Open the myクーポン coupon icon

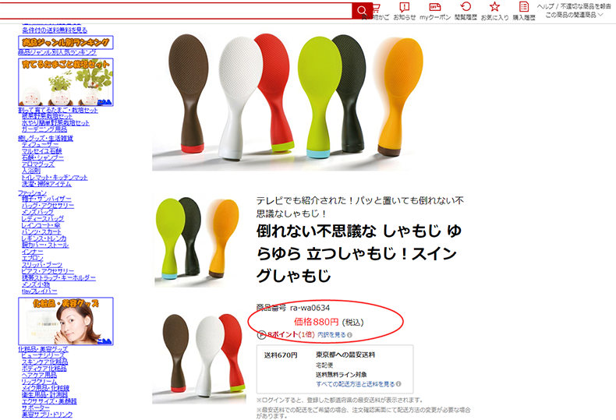tap(435, 11)
